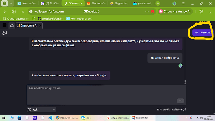Image resolution: width=215 pixels, height=121 pixels.
Task: Open the blank page bookmark icon
Action: (x=34, y=18)
